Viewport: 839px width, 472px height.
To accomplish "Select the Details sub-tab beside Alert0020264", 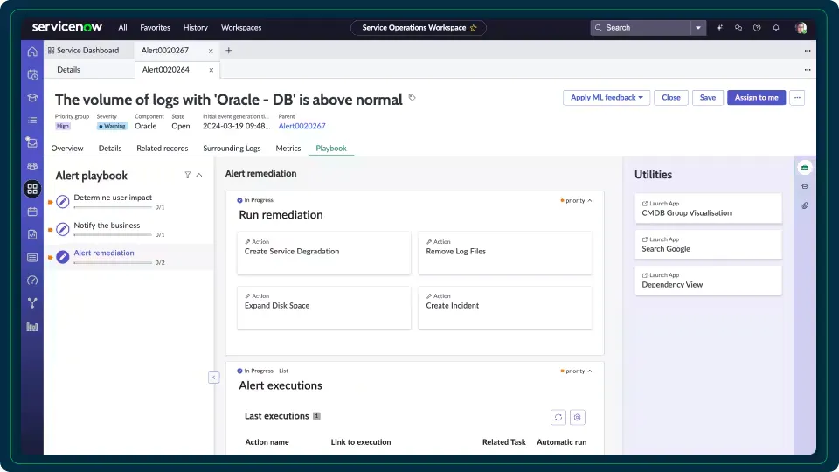I will tap(68, 70).
